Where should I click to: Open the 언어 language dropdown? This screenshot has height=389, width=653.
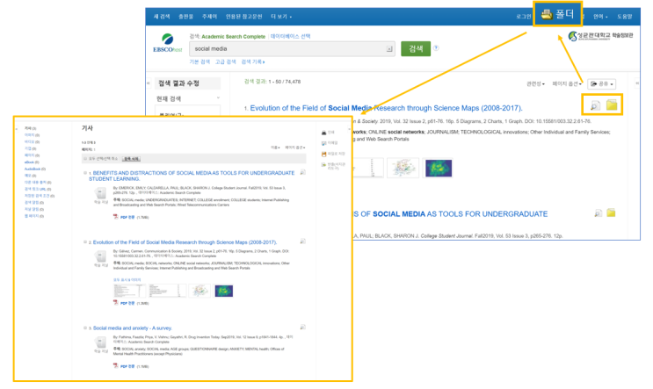pyautogui.click(x=600, y=17)
